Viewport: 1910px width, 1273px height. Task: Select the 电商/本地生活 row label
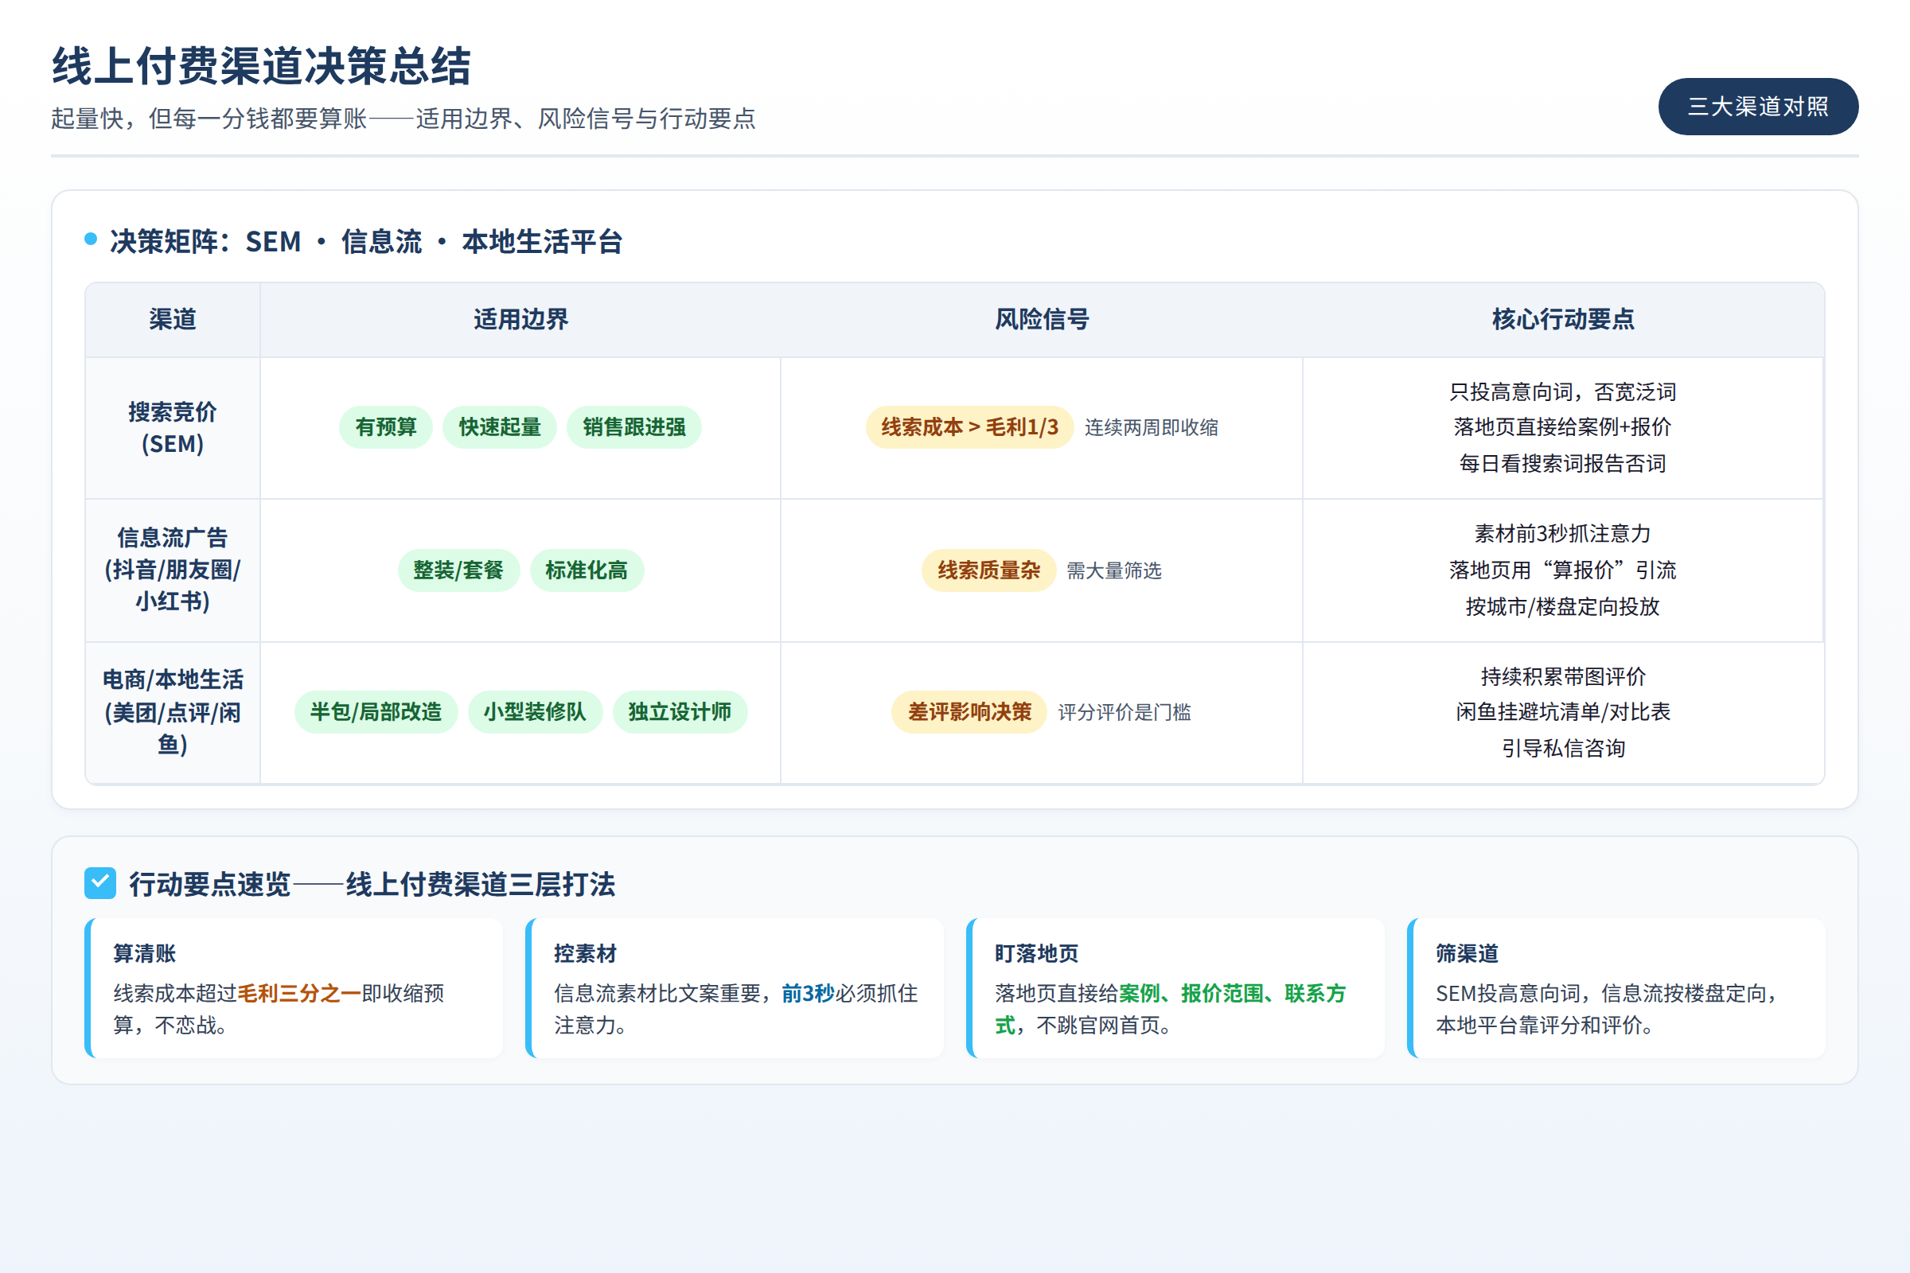172,712
